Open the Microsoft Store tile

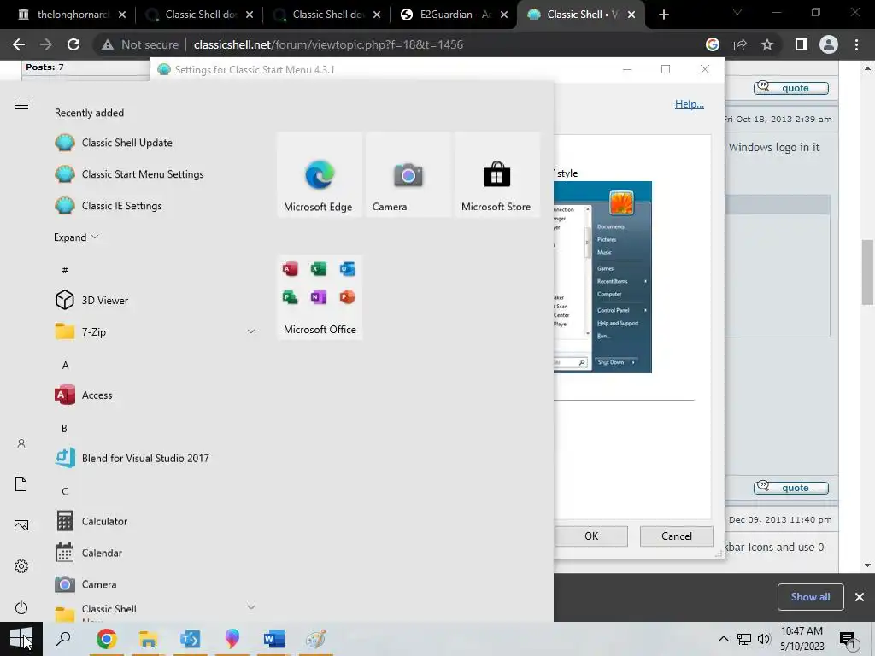click(x=496, y=174)
